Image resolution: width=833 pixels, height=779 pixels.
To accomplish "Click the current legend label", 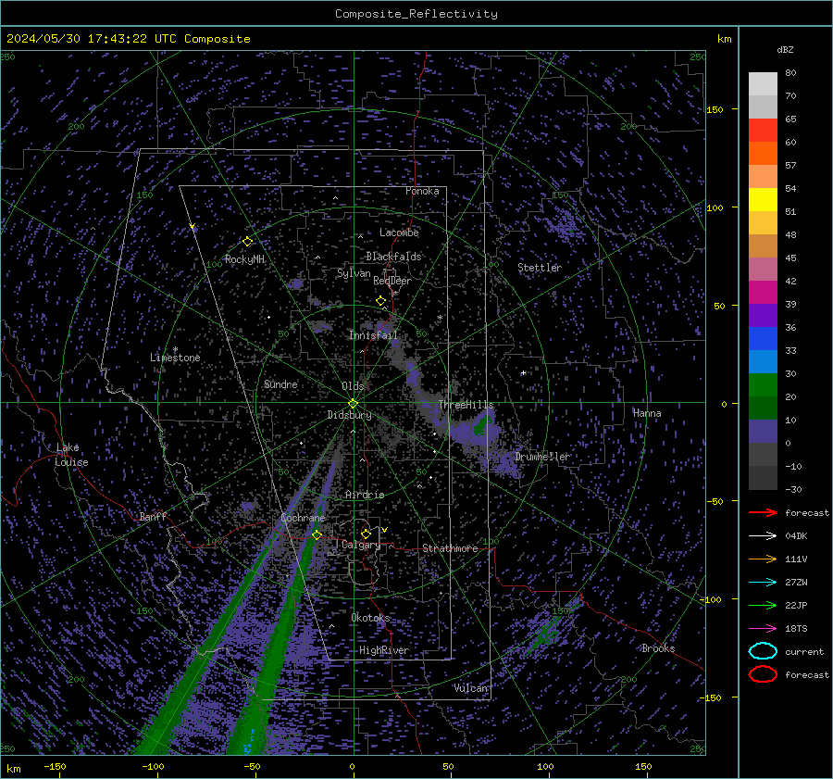I will 803,651.
